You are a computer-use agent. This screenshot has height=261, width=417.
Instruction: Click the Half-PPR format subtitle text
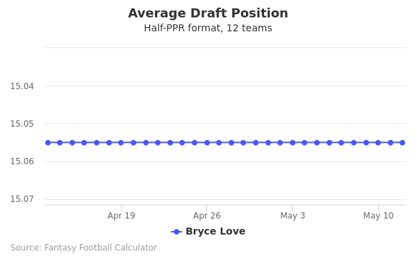pos(208,28)
